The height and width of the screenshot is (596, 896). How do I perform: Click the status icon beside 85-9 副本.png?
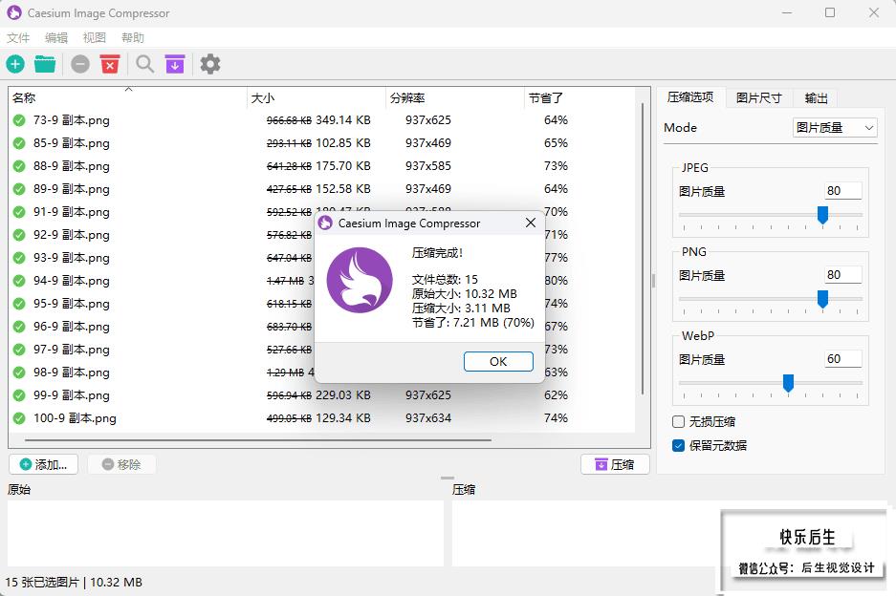click(x=19, y=143)
